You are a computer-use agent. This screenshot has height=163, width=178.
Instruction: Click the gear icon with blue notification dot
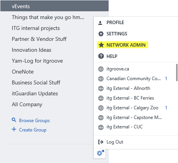[100, 153]
